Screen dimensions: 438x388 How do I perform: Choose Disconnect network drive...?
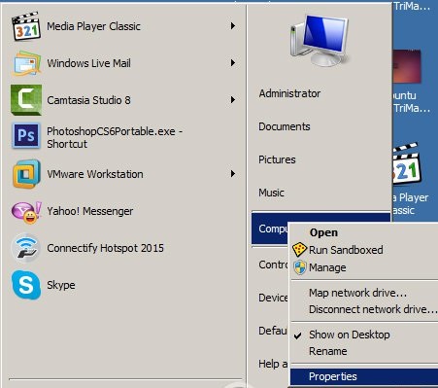point(372,309)
